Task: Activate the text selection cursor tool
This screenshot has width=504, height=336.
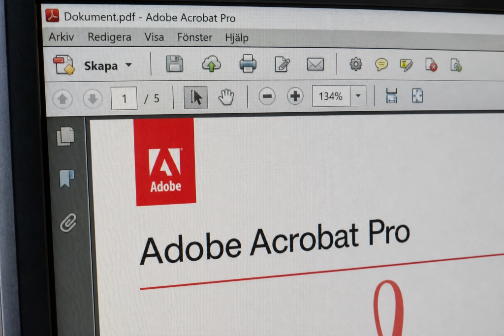Action: pyautogui.click(x=195, y=97)
